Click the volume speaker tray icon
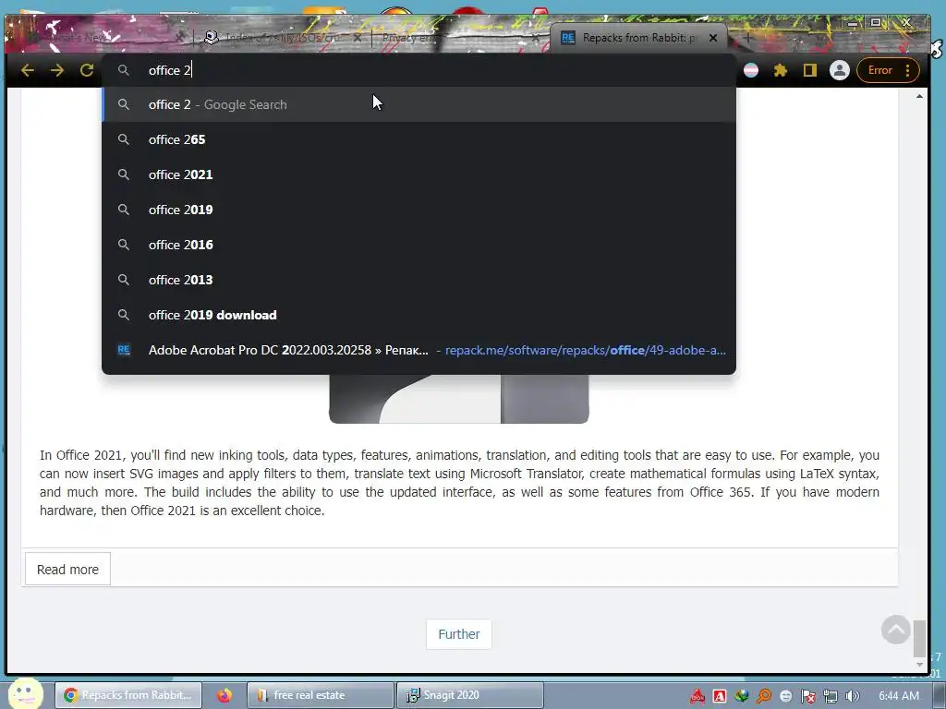This screenshot has width=946, height=709. click(x=853, y=696)
